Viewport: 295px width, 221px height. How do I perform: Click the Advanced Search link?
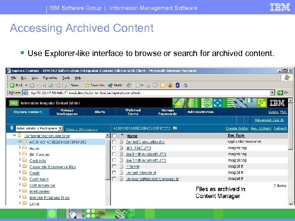pos(269,120)
